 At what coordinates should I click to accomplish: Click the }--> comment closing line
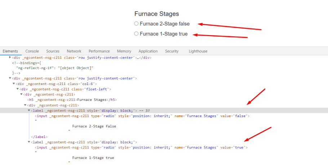(x=16, y=73)
